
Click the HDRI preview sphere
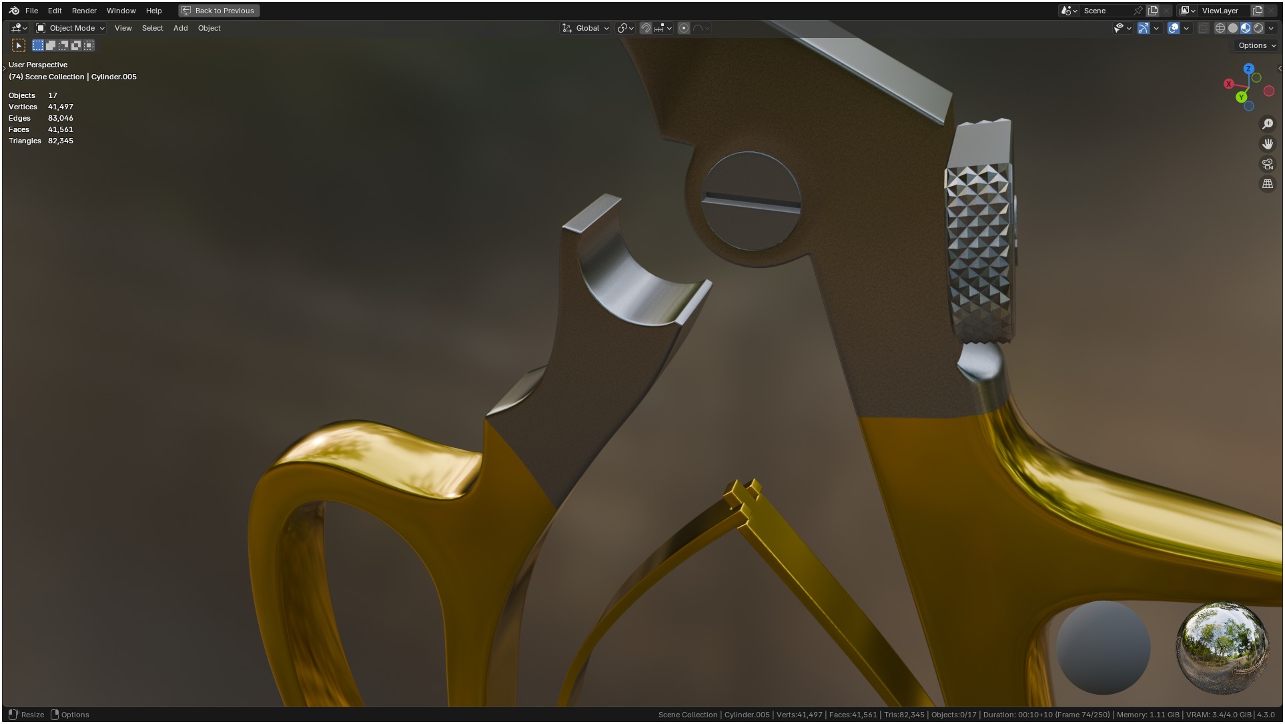[1222, 647]
